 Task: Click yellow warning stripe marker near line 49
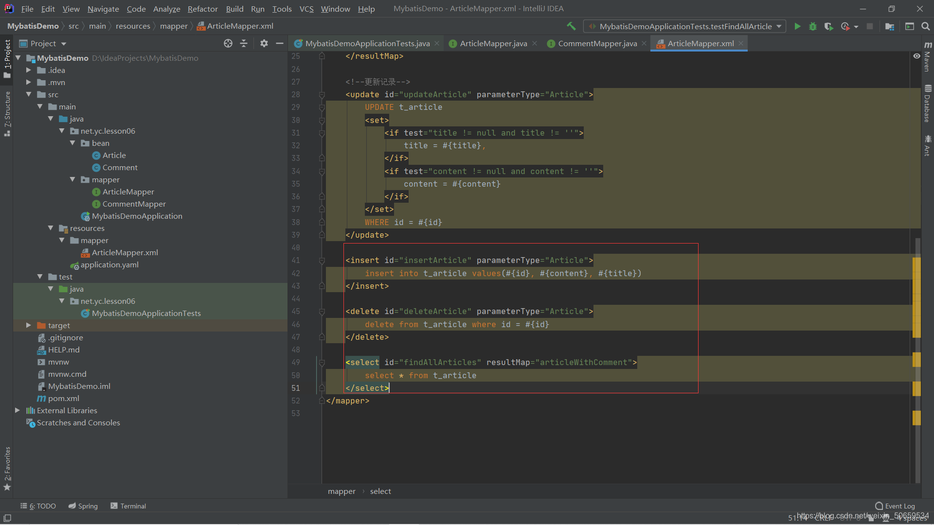916,360
